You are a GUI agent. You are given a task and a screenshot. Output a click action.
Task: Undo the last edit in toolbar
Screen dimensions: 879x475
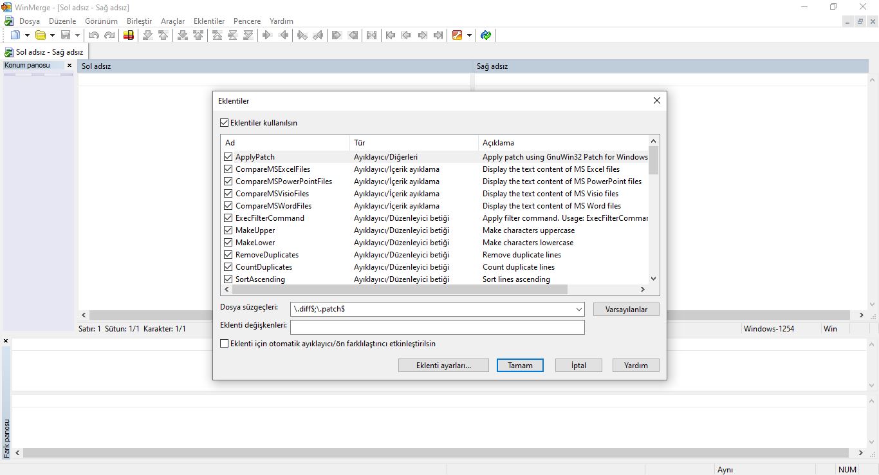94,35
